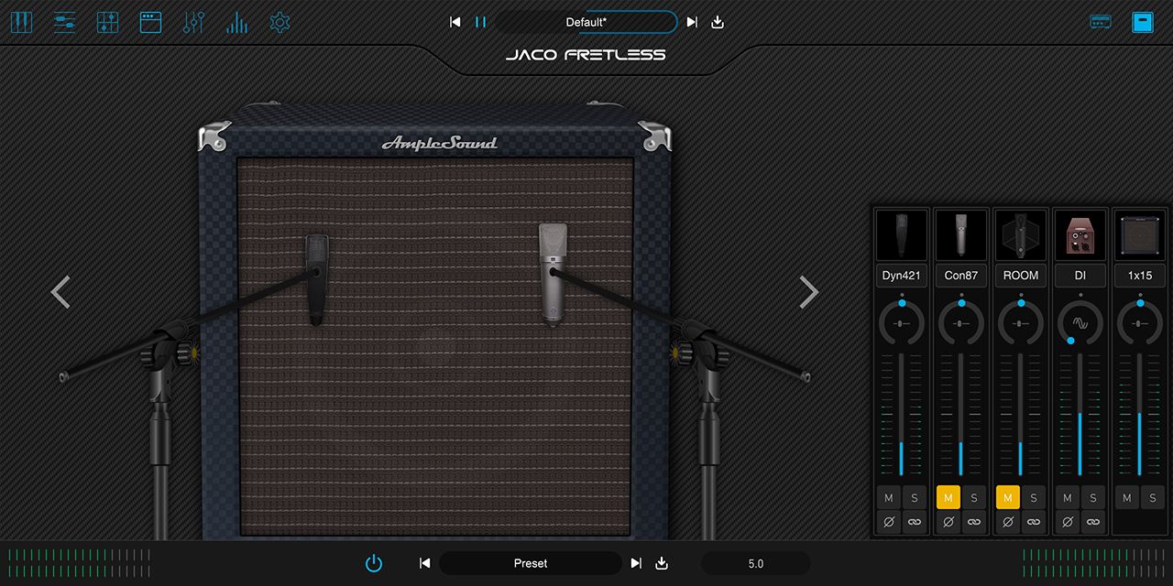Adjust the 1x15 channel volume fader
The image size is (1173, 586).
coord(1140,414)
